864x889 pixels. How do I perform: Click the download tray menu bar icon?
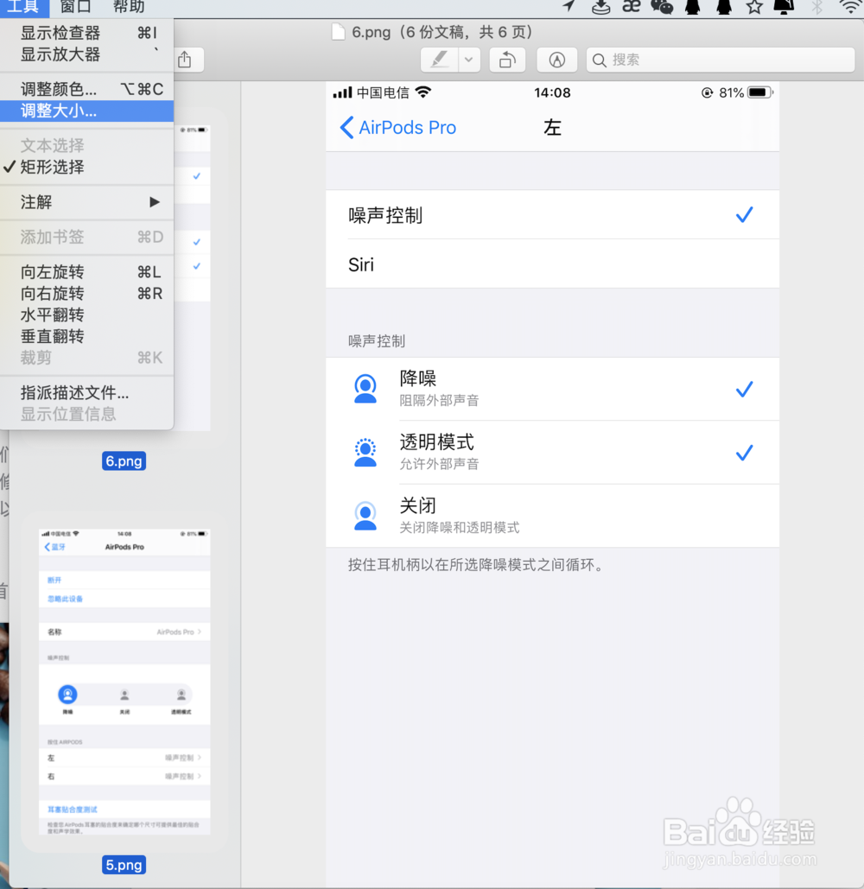tap(600, 7)
